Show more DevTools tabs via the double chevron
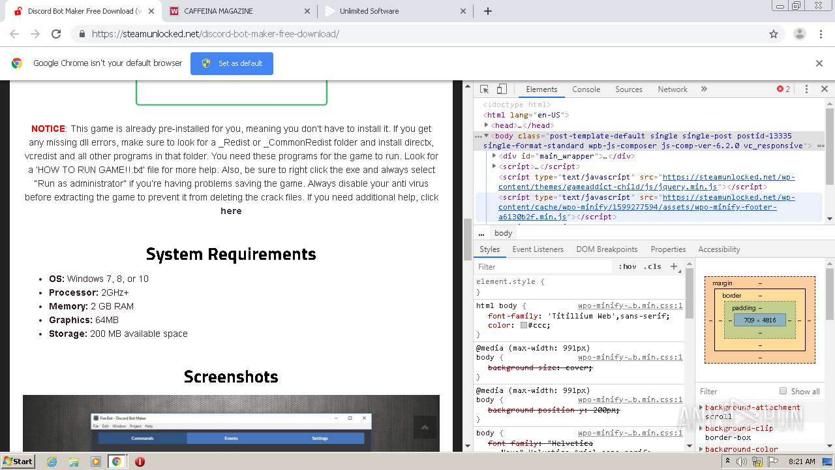835x470 pixels. click(704, 89)
